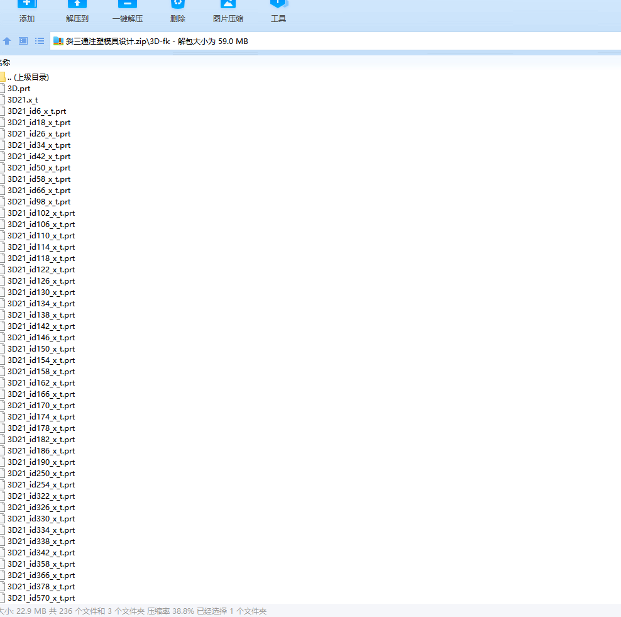Click the 删除 (Delete) toolbar icon

pos(178,4)
